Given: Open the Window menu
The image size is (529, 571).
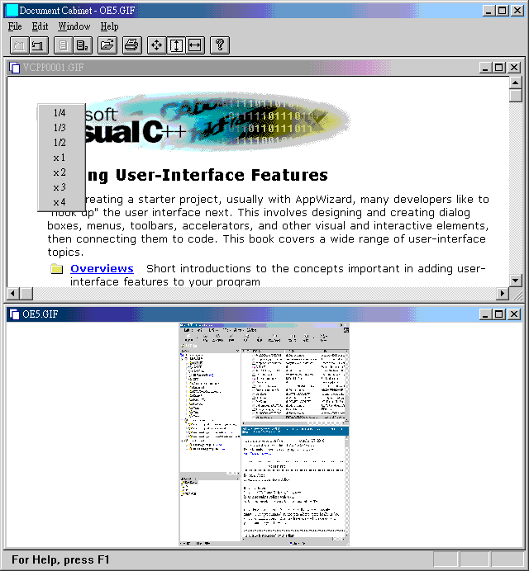Looking at the screenshot, I should pyautogui.click(x=74, y=26).
